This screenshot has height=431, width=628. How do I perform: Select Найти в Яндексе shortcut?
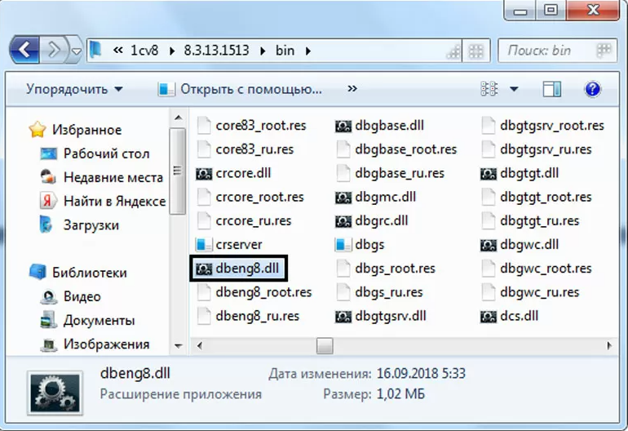[x=113, y=201]
